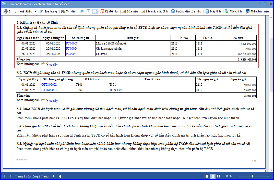Click Tùy chỉnh customize icon
The height and width of the screenshot is (180, 274).
pos(227,11)
